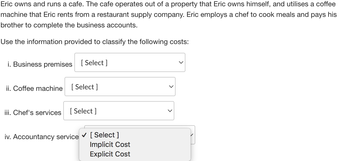The width and height of the screenshot is (342, 161).
Task: Open the Business premises dropdown
Action: (x=130, y=62)
